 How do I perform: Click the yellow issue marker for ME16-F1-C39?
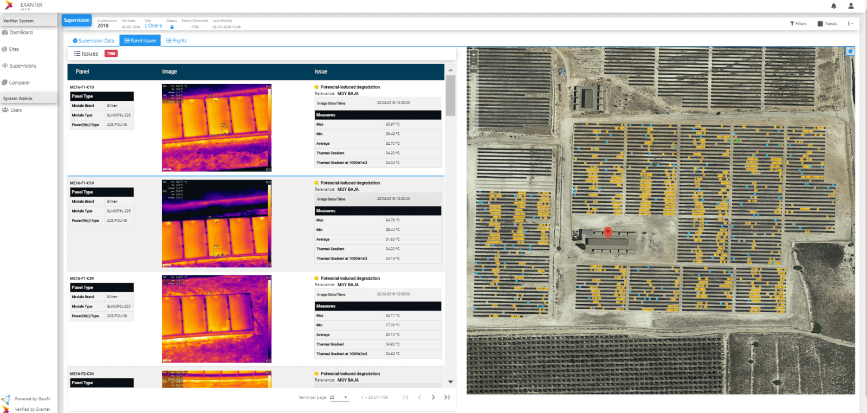[x=316, y=279]
